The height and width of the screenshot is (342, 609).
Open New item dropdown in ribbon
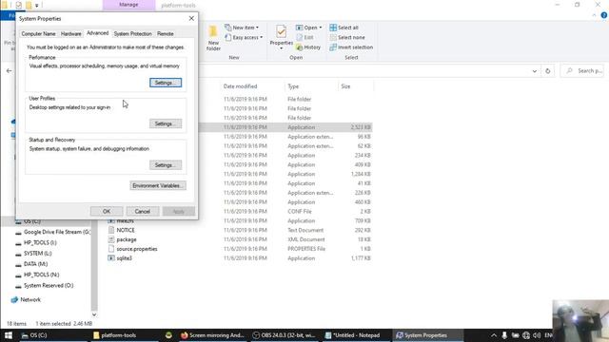coord(242,28)
